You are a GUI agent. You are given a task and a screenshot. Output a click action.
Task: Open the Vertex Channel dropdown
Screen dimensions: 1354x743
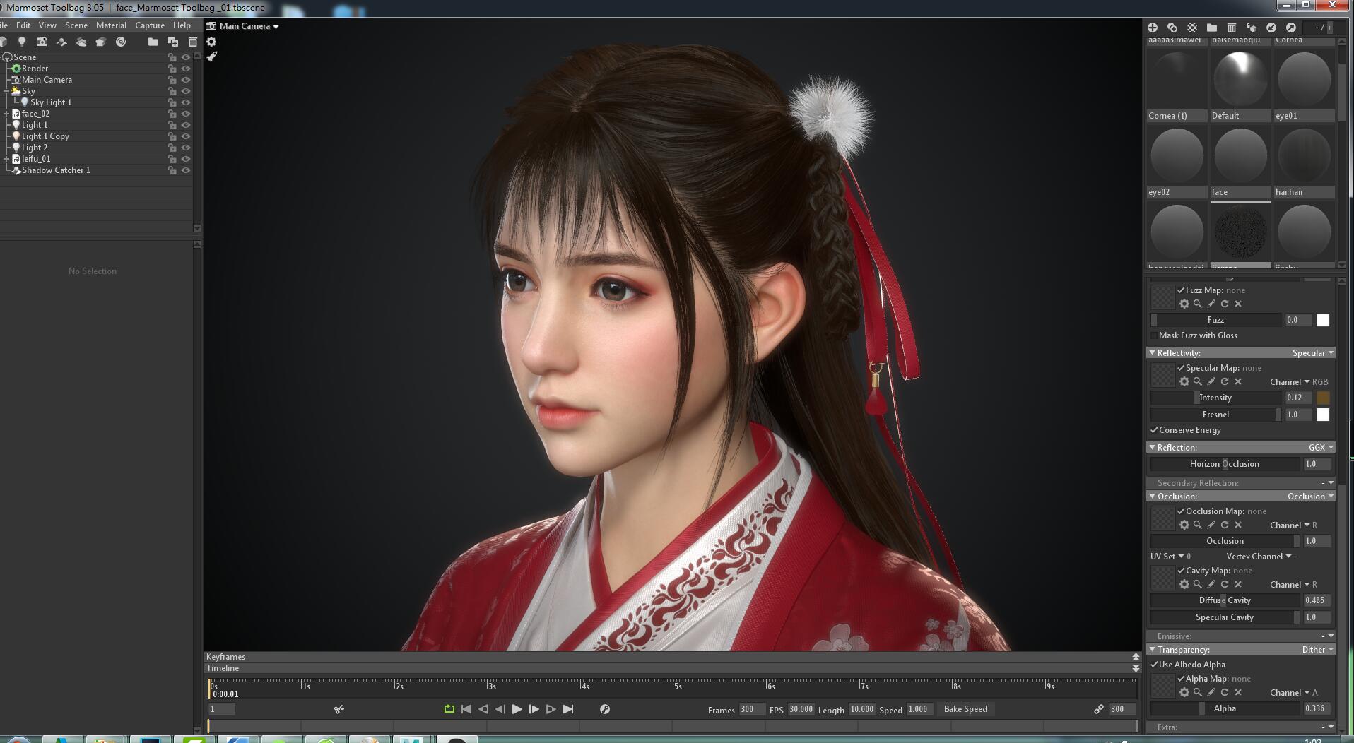click(1261, 557)
